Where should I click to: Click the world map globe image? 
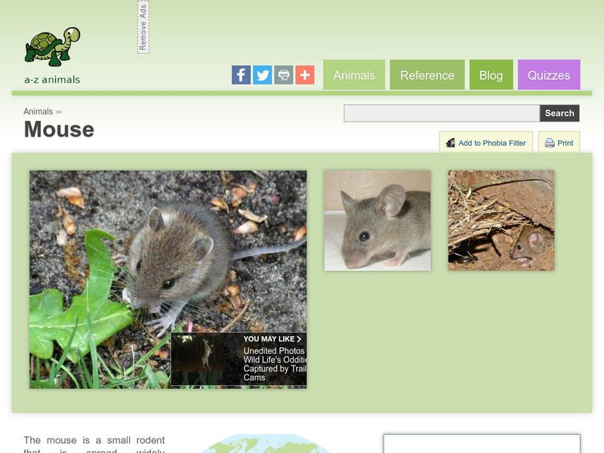pos(265,444)
